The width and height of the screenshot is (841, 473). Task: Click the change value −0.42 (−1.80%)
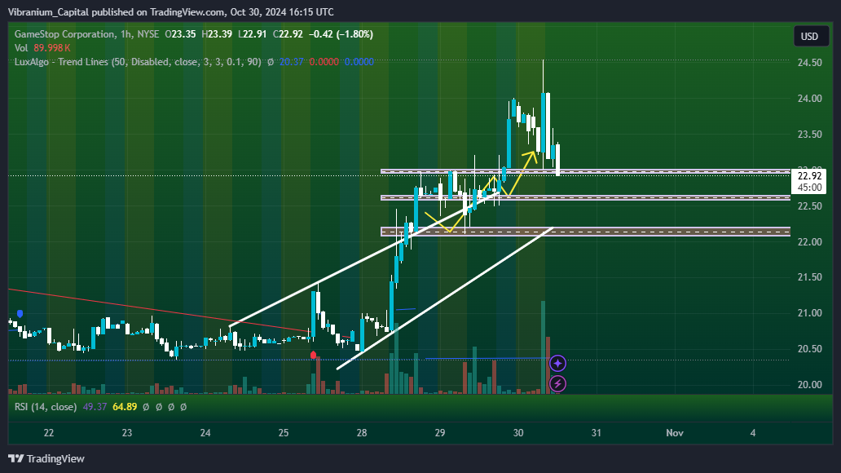point(341,33)
